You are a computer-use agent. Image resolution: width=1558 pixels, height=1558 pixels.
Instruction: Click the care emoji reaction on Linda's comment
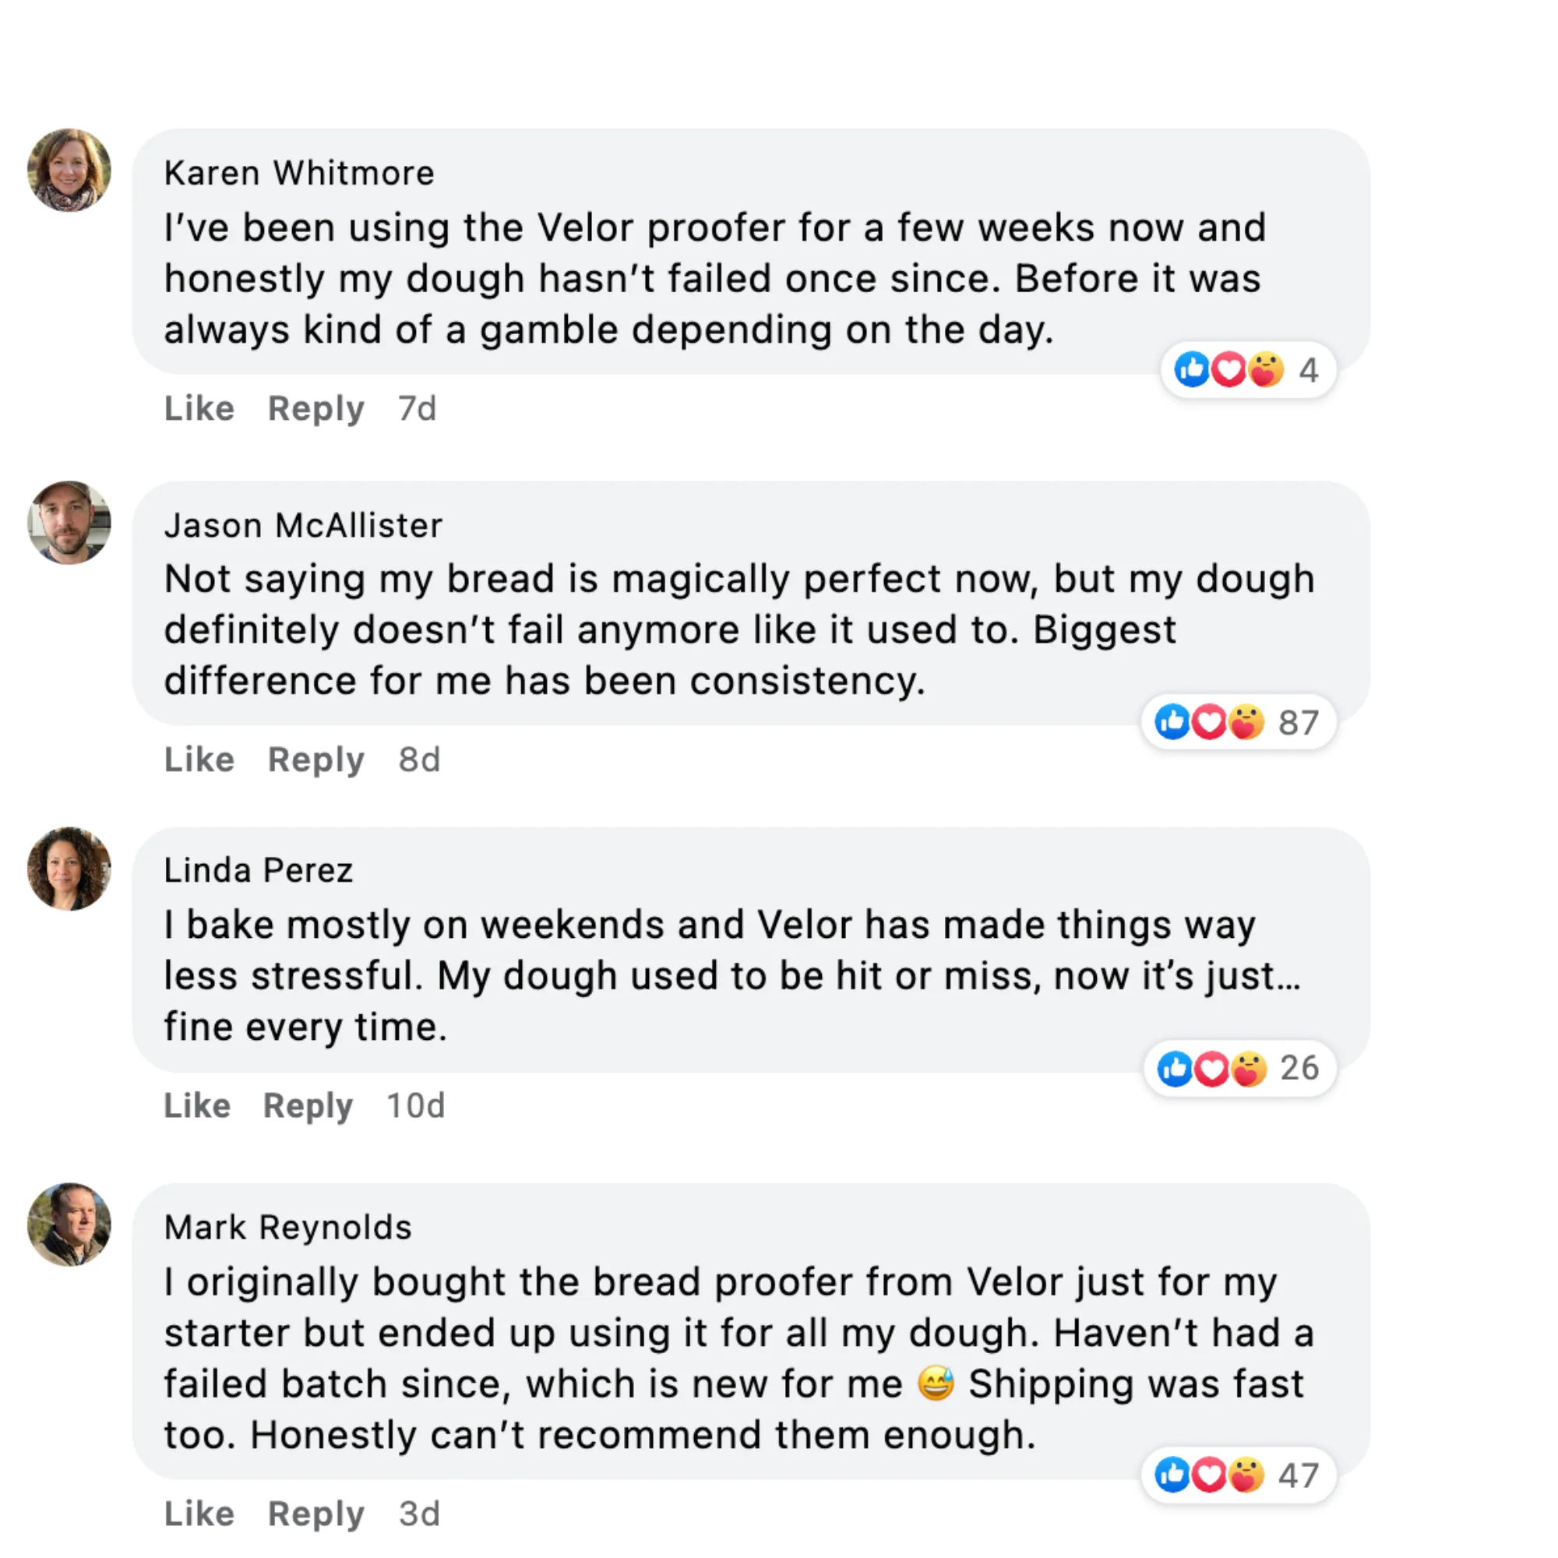[x=1248, y=1069]
